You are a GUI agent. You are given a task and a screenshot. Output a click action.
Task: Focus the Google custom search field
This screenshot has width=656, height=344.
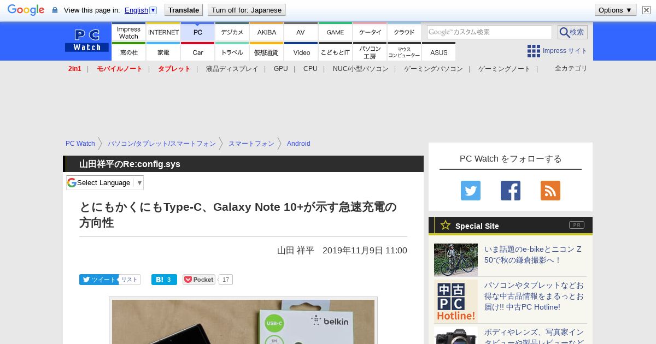coord(489,32)
